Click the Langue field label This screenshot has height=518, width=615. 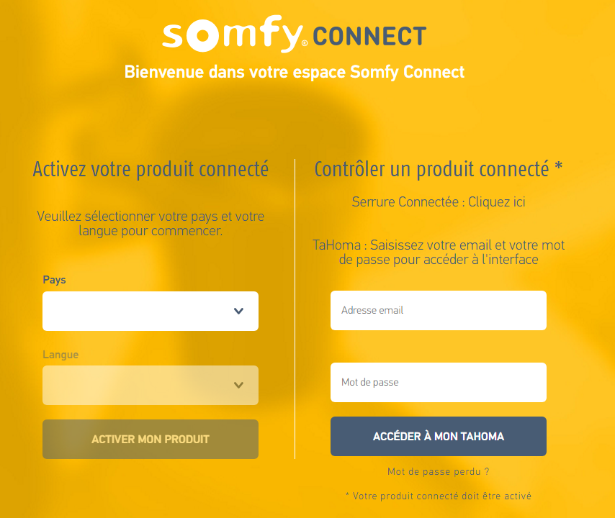coord(60,355)
